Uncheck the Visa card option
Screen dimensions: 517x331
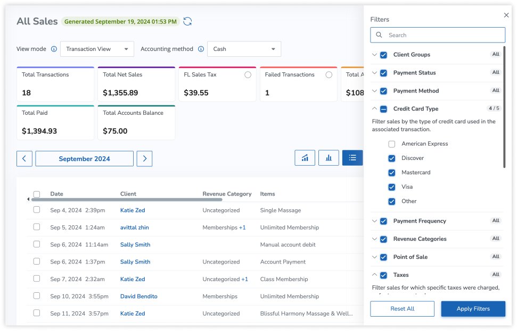pyautogui.click(x=392, y=187)
